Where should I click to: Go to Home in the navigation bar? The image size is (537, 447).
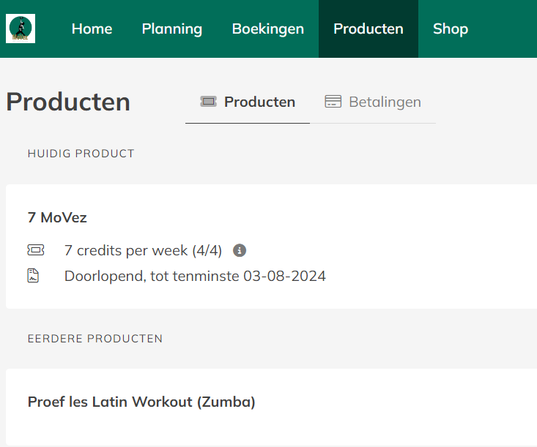(x=92, y=29)
